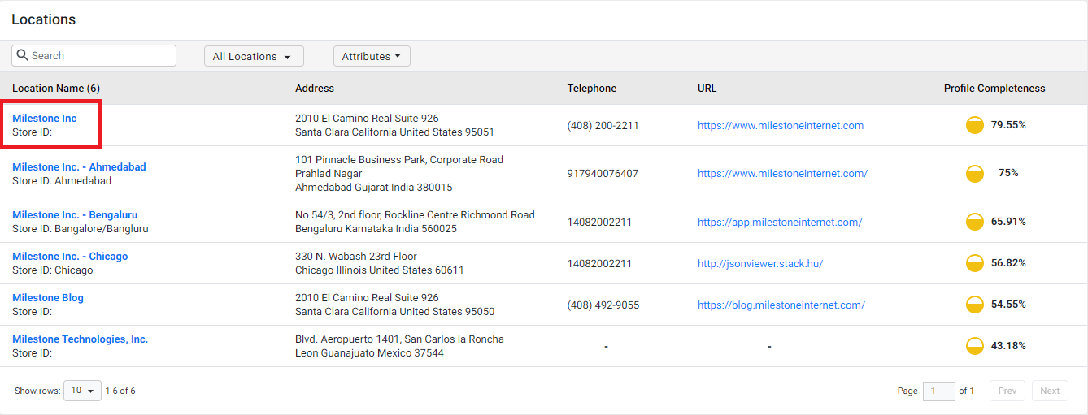
Task: Open Milestone Inc. - Ahmedabad location
Action: 79,166
